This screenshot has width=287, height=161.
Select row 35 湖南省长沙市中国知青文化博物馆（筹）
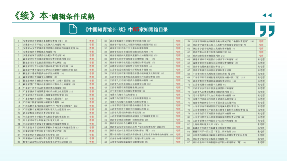click(142, 59)
